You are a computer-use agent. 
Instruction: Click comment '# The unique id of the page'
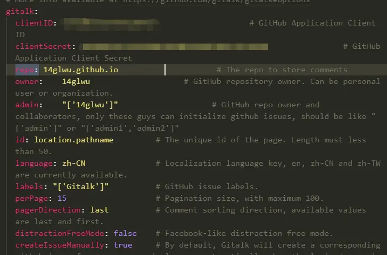[x=221, y=140]
